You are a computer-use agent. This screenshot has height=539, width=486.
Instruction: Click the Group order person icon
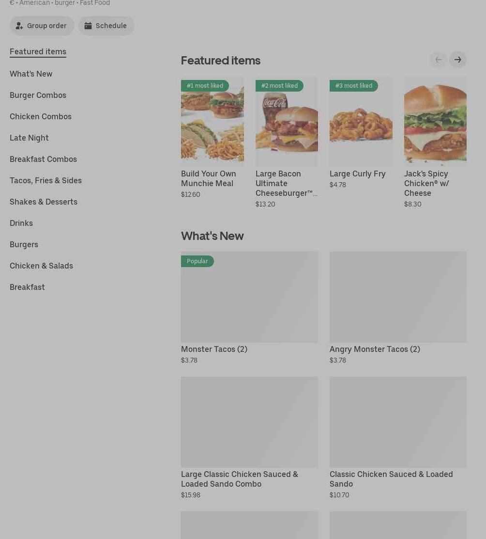[x=19, y=26]
